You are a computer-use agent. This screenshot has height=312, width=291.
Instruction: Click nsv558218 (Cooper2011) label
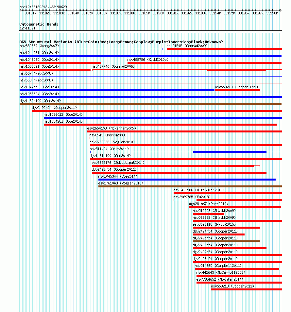(x=232, y=286)
